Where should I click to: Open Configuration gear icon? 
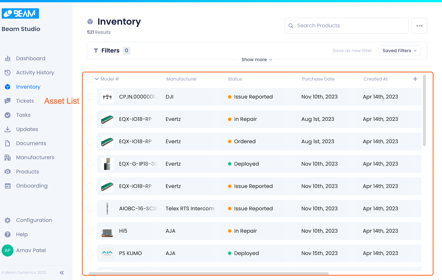(x=8, y=220)
